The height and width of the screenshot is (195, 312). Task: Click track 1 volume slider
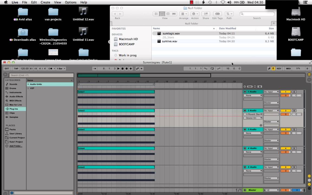coord(285,96)
